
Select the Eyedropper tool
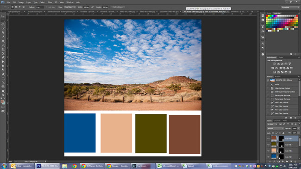3,37
